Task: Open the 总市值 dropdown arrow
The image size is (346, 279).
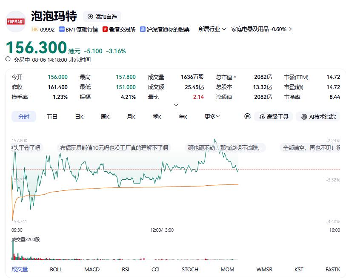Action: tap(235, 78)
